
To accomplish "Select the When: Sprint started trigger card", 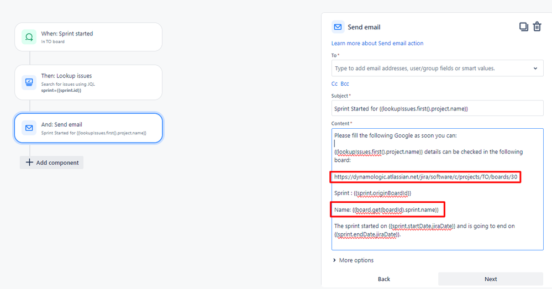I will (x=88, y=37).
